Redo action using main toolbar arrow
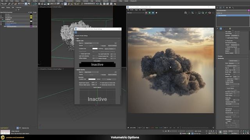The height and width of the screenshot is (140, 250). [5, 4]
